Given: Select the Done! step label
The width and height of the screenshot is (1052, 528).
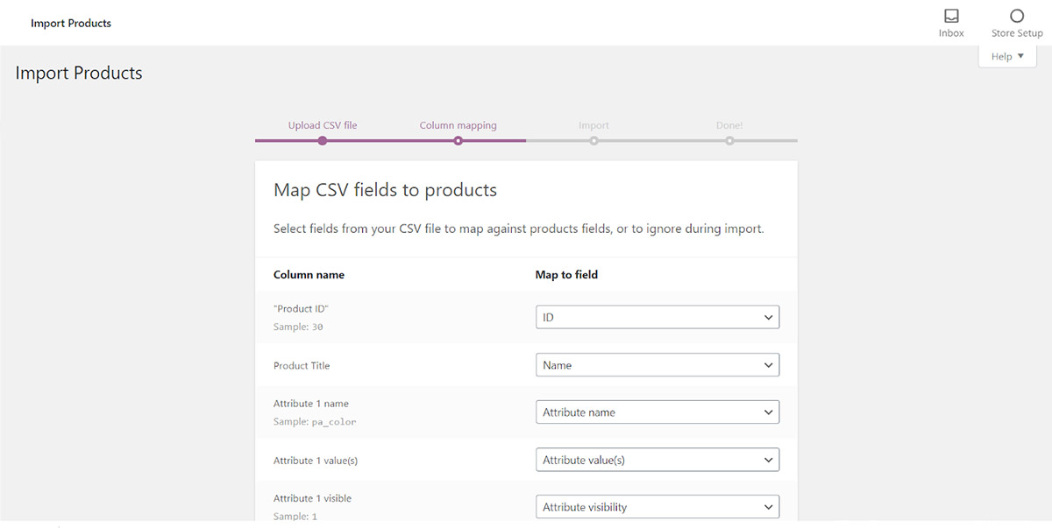Looking at the screenshot, I should point(729,125).
